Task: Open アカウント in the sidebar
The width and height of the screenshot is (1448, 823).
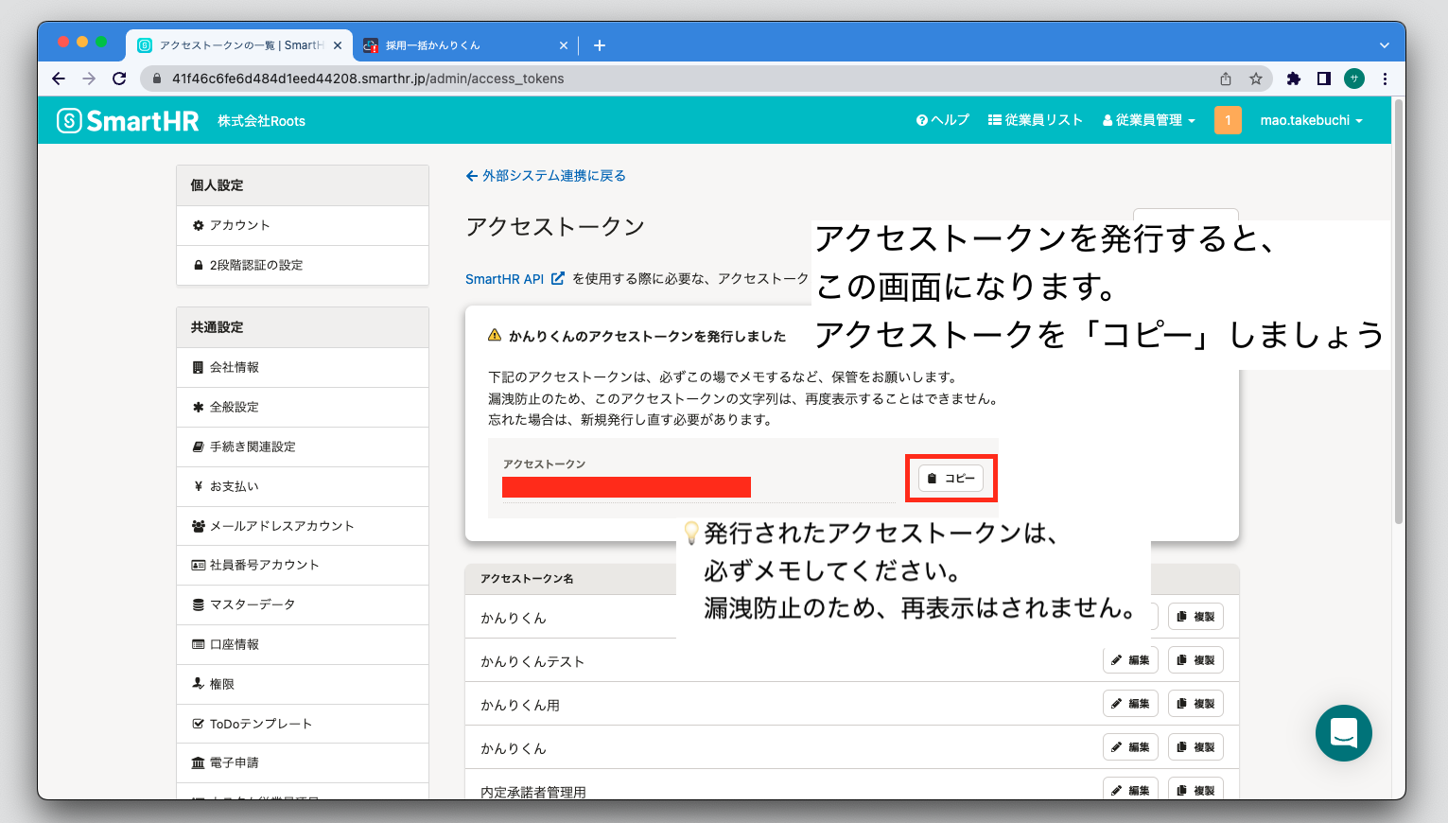Action: (303, 225)
